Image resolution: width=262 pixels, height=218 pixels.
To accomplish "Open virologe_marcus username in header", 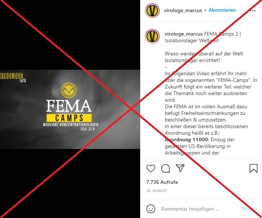I will coord(183,10).
